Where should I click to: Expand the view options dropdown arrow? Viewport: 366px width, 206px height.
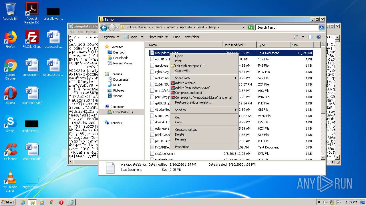pyautogui.click(x=303, y=37)
